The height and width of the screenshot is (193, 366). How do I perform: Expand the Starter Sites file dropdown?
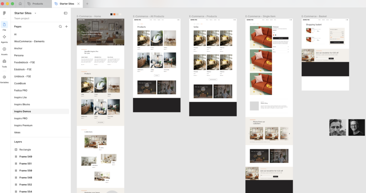click(x=35, y=13)
